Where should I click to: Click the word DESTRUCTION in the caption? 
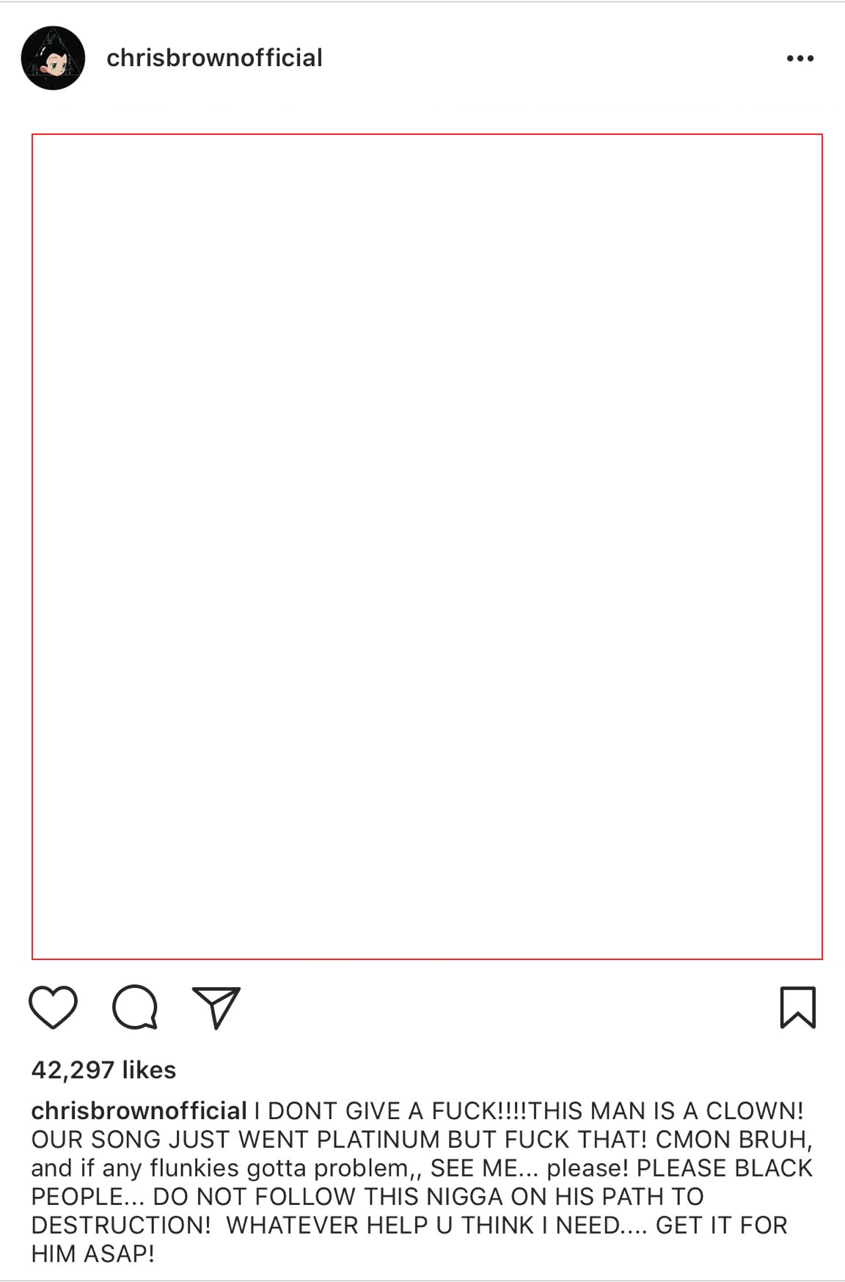coord(121,1226)
